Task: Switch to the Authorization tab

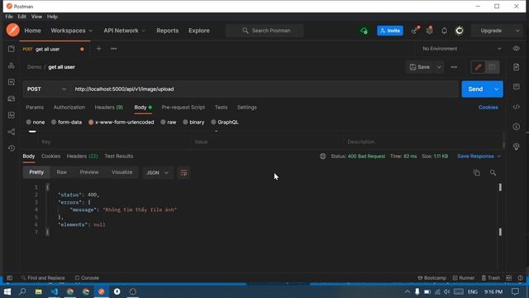Action: (x=69, y=108)
